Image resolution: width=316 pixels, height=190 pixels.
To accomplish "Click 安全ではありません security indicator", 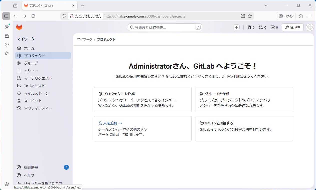I will (85, 16).
